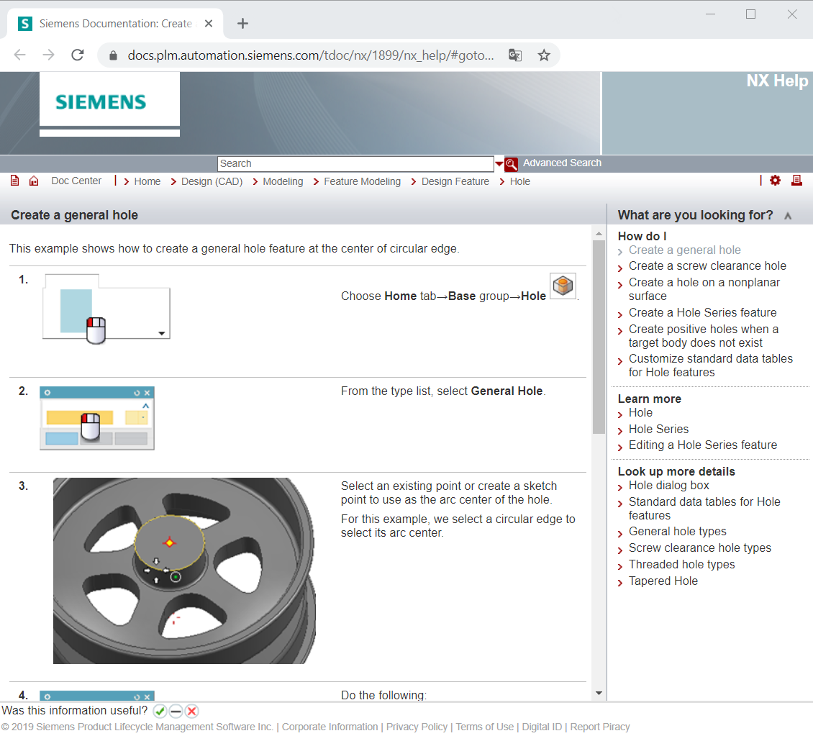Open the Design Feature breadcrumb
Screen dimensions: 813x736
click(455, 181)
